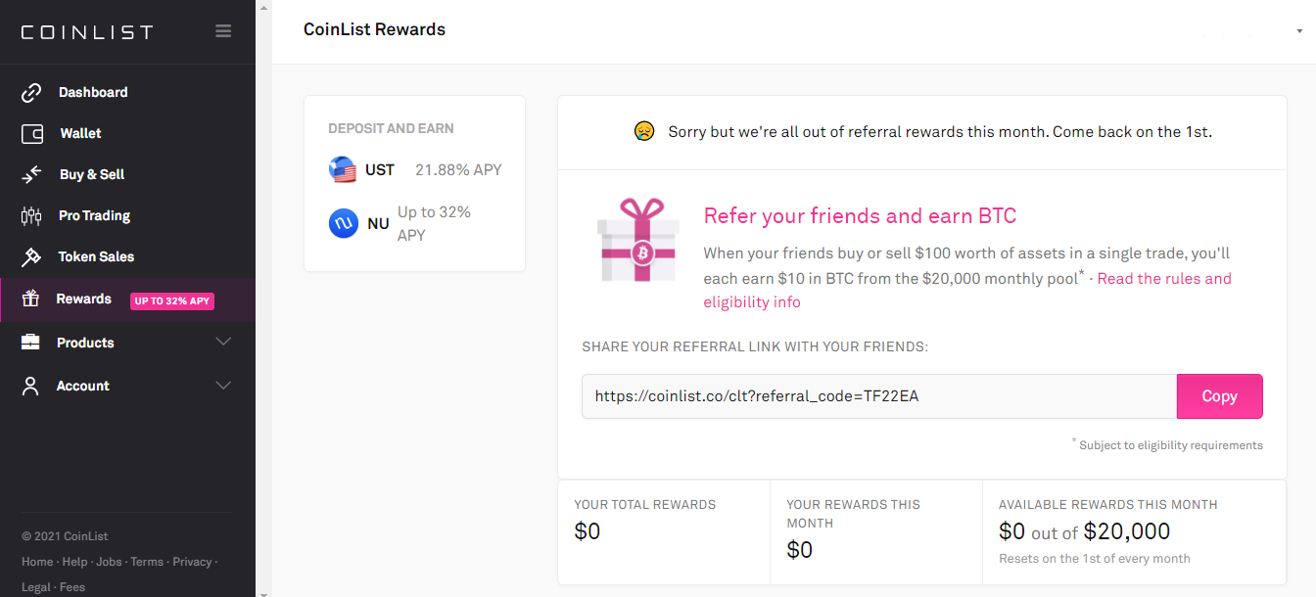Click the UST coin icon

[343, 169]
